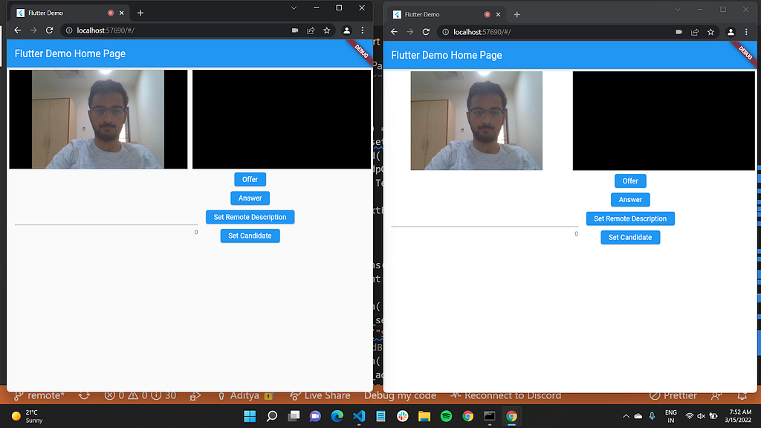Open new tab in left browser window
The image size is (761, 428).
pos(140,13)
